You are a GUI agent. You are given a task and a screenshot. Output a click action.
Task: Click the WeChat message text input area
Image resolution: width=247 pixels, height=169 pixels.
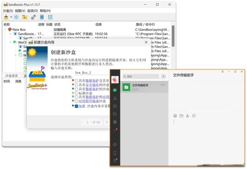[x=206, y=141]
